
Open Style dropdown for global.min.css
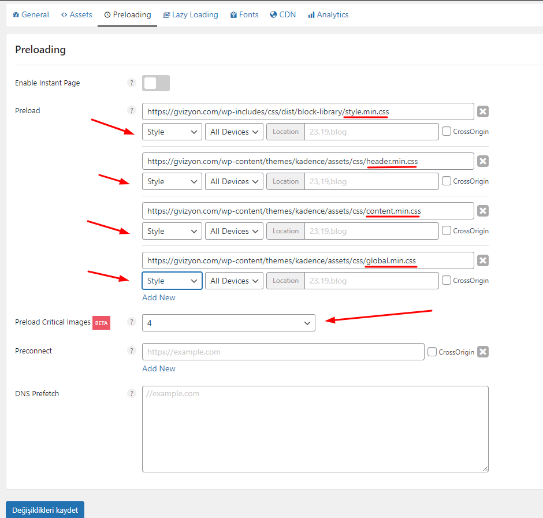point(172,281)
